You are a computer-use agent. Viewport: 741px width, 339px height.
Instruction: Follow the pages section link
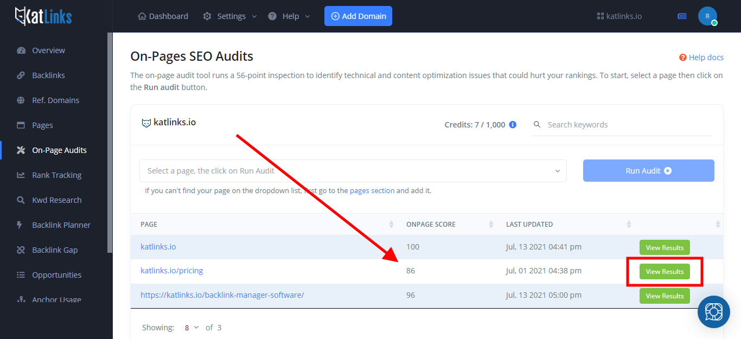click(x=372, y=190)
